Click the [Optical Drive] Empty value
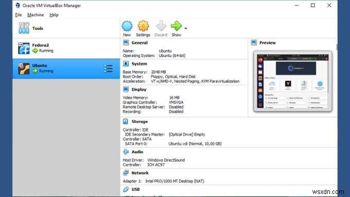 coord(187,134)
